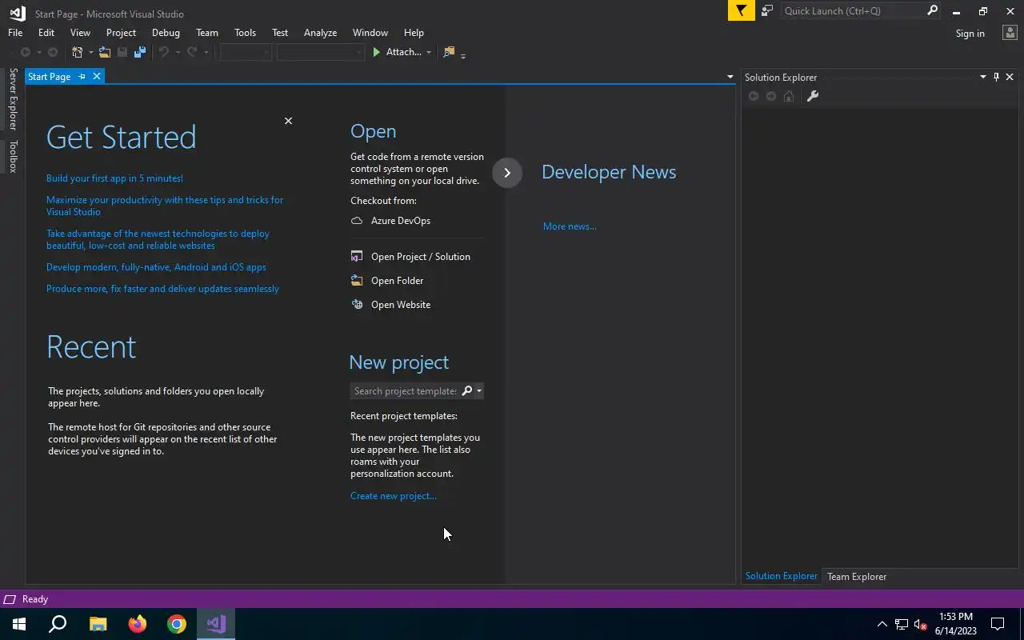1024x640 pixels.
Task: Click the Send Feedback icon
Action: pyautogui.click(x=767, y=10)
